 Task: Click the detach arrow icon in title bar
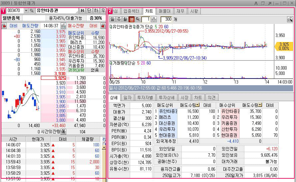coord(270,3)
